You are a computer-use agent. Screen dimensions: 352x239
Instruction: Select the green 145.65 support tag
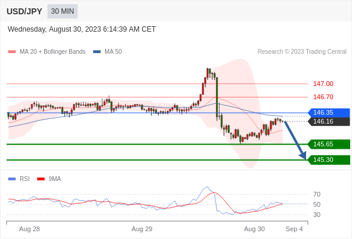[x=329, y=144]
